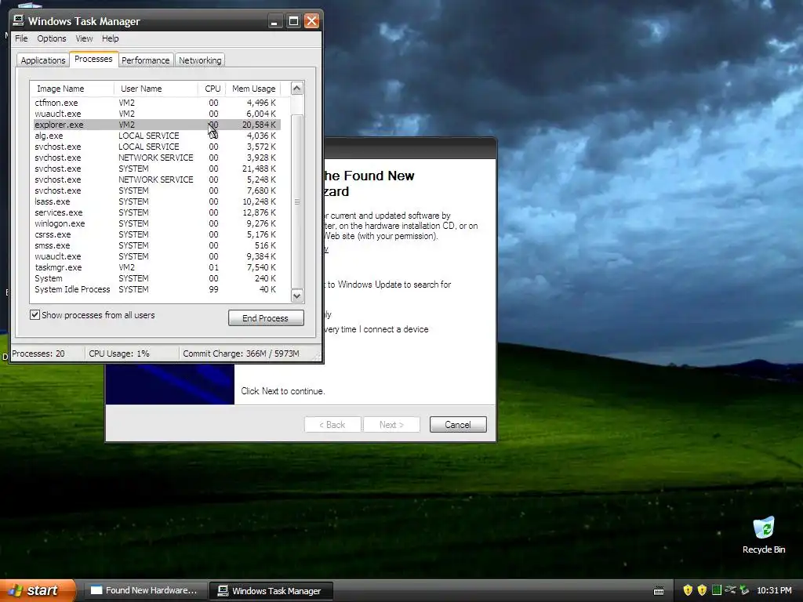
Task: Click the Commit Charge status bar entry
Action: tap(245, 354)
